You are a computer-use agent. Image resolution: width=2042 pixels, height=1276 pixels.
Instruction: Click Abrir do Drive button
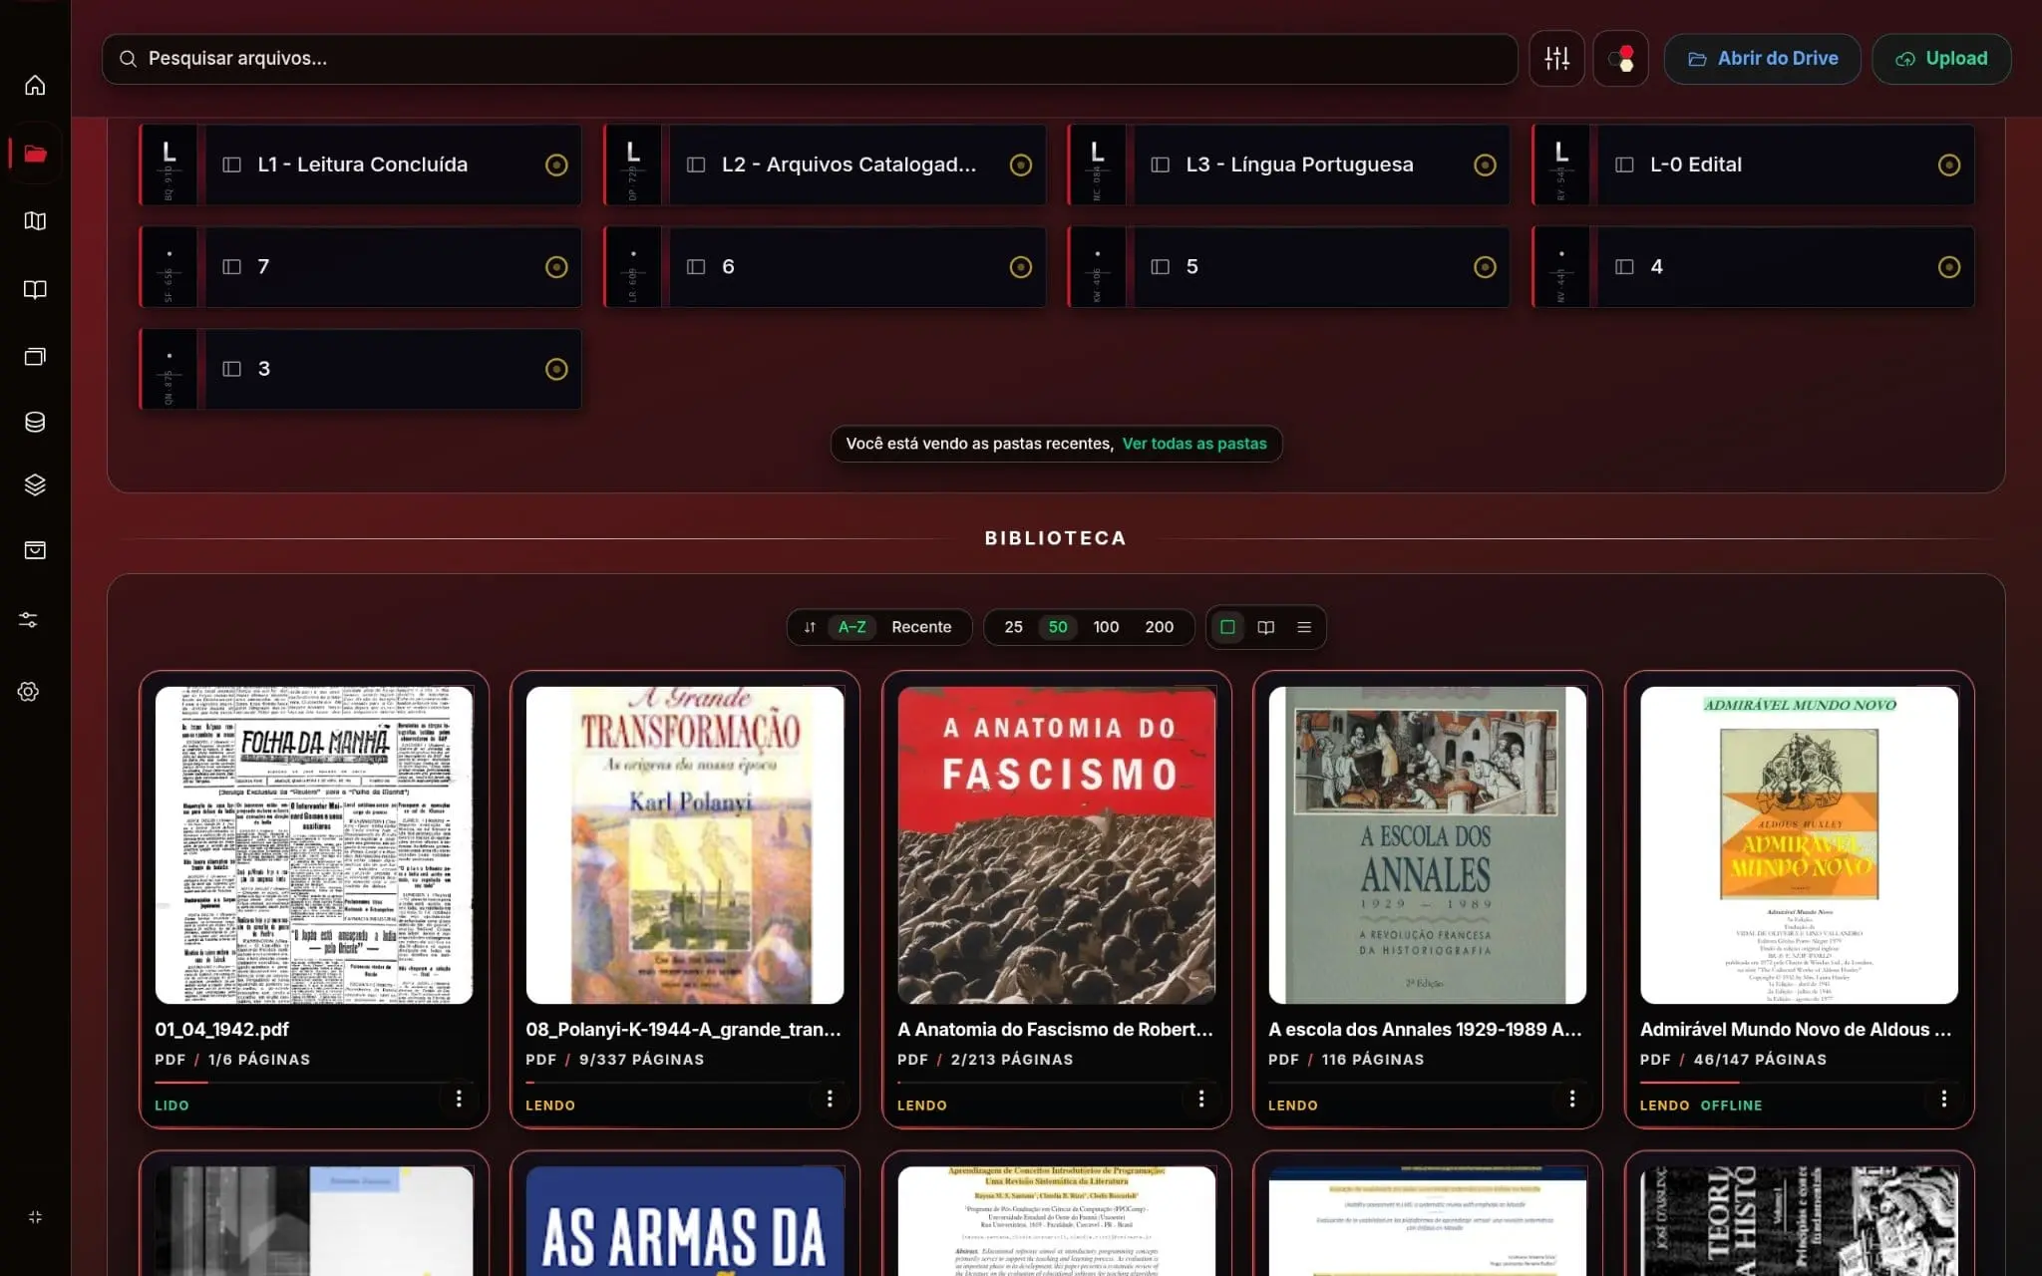1762,59
